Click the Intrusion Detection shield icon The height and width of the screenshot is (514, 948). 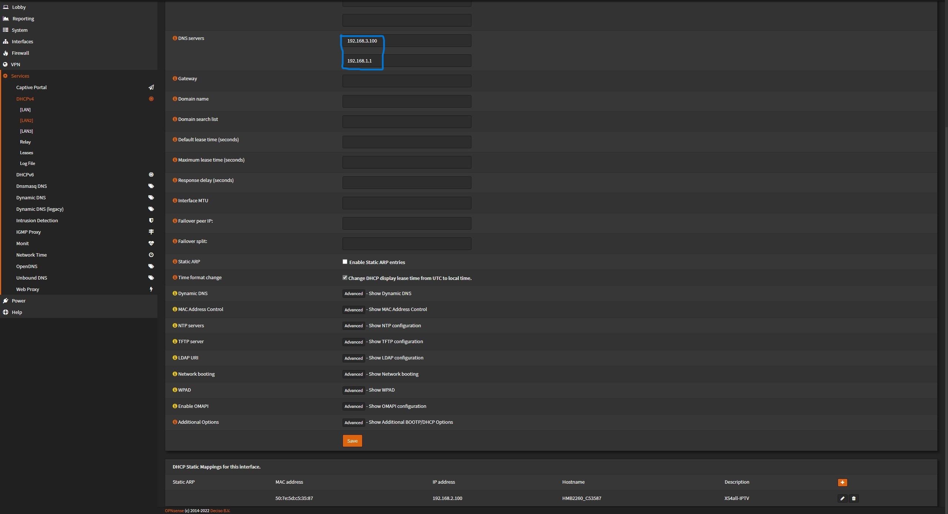click(151, 220)
